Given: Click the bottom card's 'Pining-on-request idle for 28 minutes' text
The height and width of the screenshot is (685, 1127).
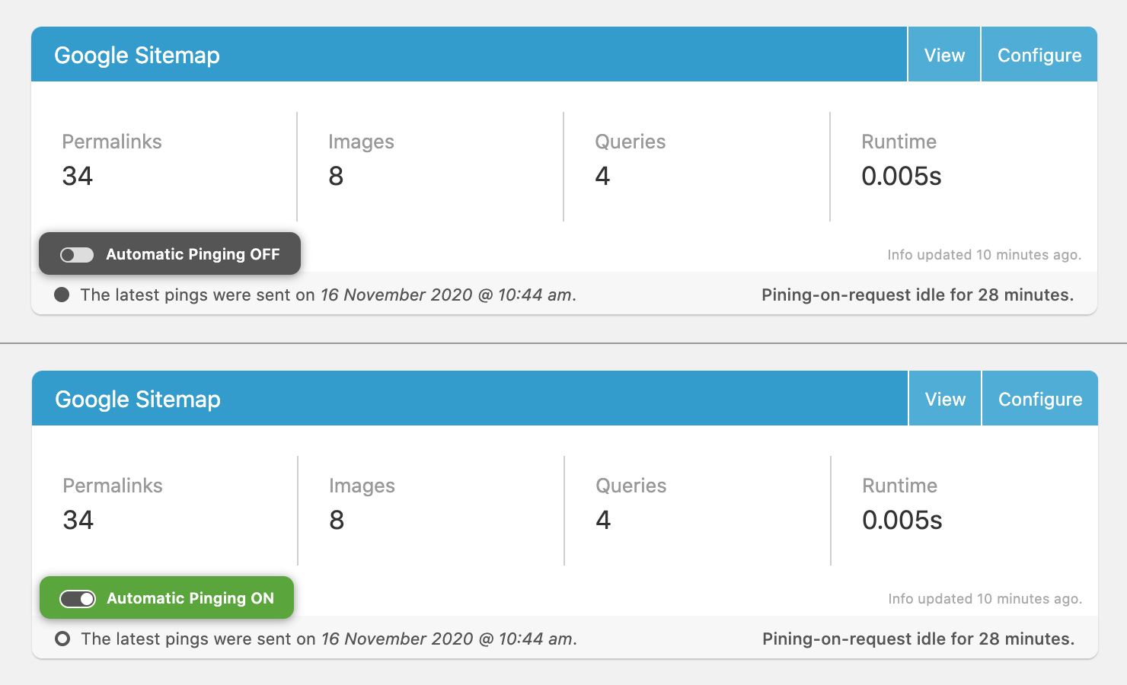Looking at the screenshot, I should 918,639.
